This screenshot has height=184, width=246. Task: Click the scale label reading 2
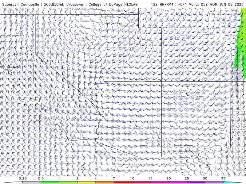[x=77, y=178]
